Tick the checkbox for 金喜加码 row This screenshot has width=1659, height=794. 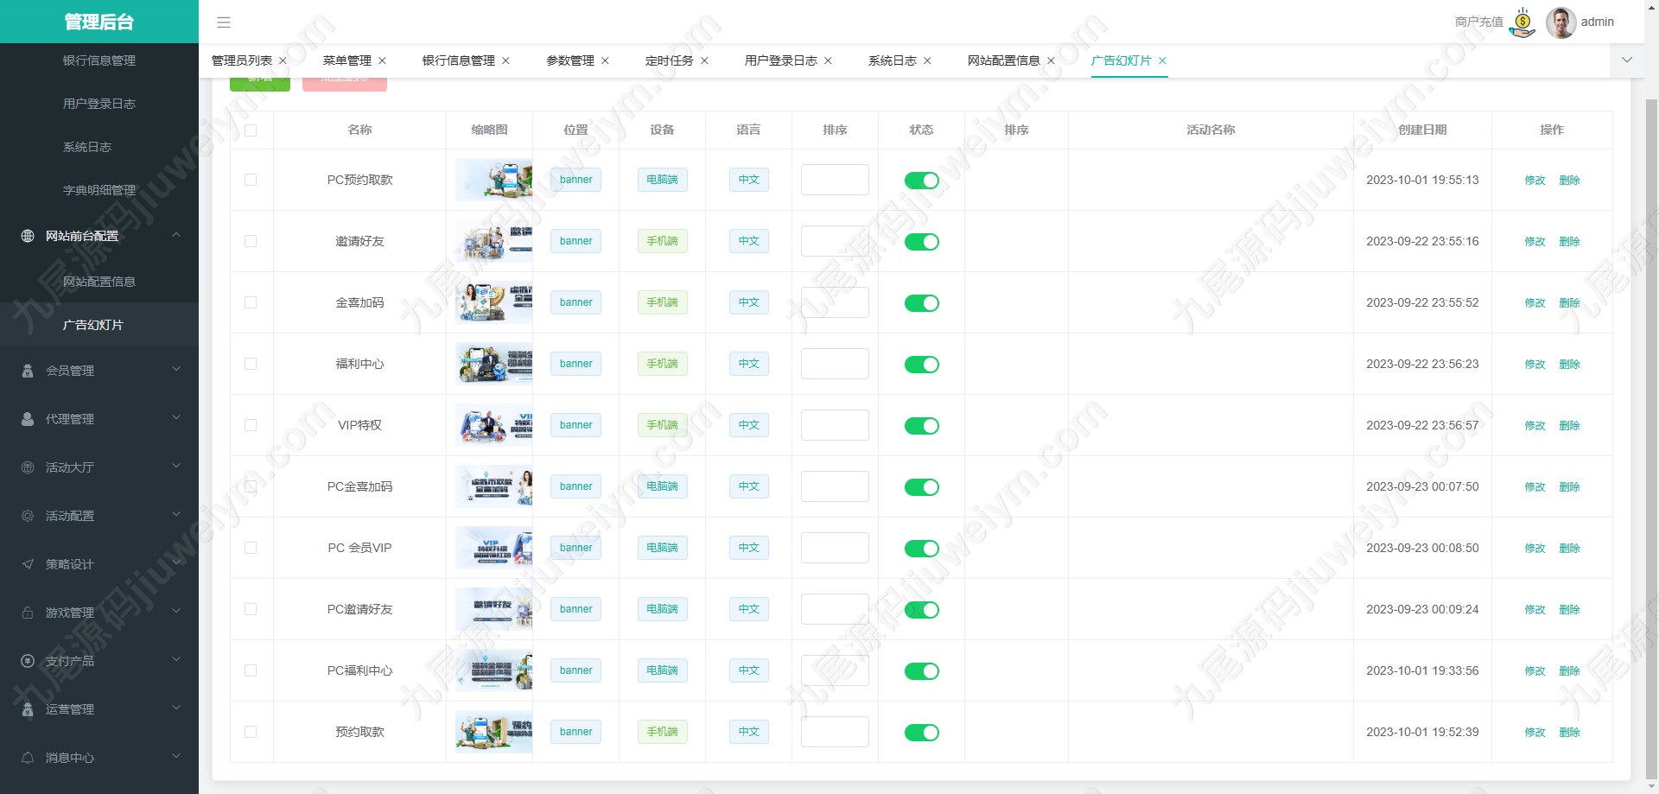251,302
